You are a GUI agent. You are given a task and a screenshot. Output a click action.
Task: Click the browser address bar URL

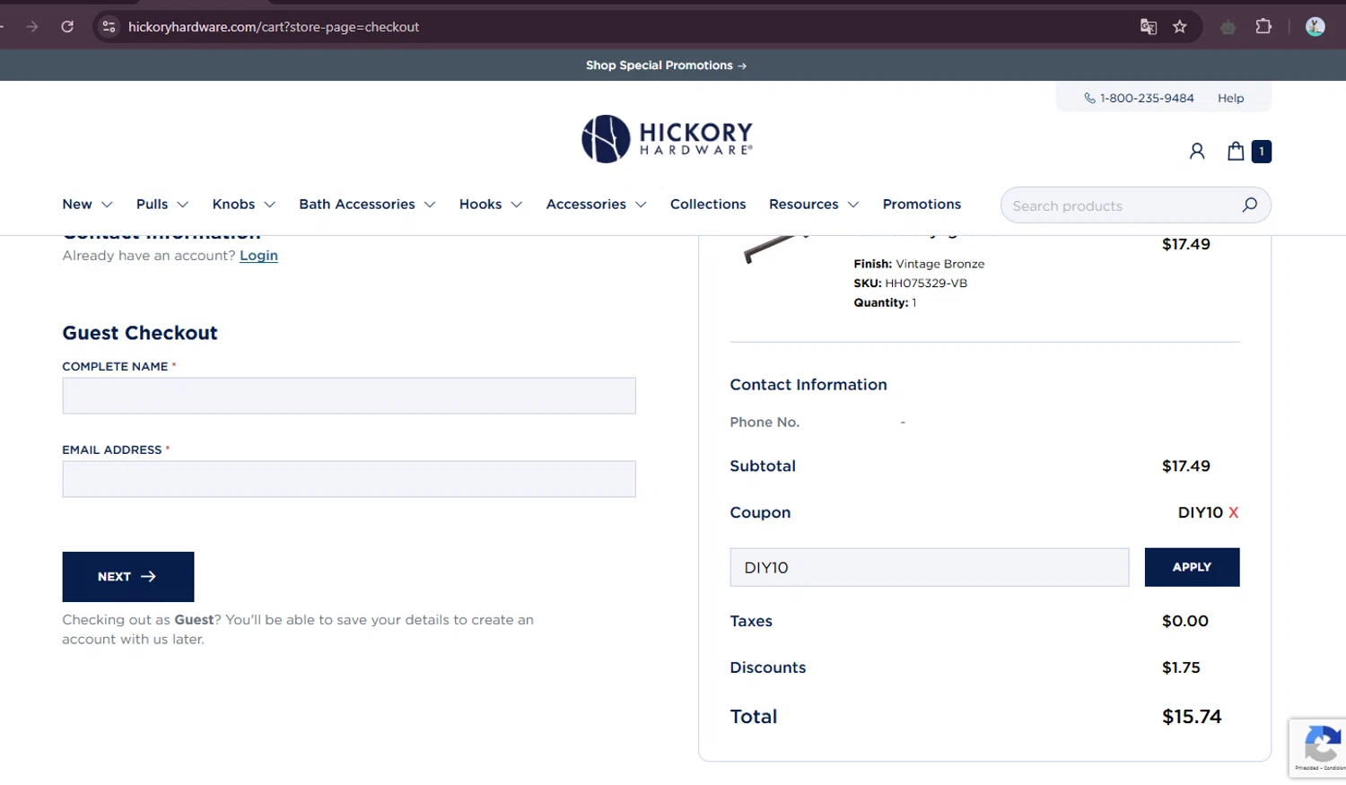click(274, 27)
